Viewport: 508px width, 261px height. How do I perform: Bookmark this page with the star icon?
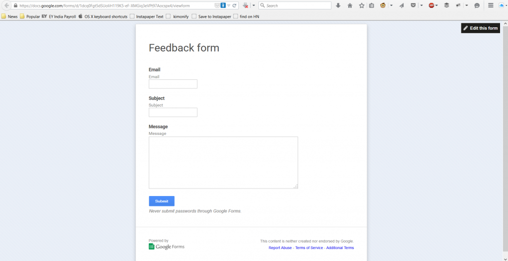click(x=362, y=5)
